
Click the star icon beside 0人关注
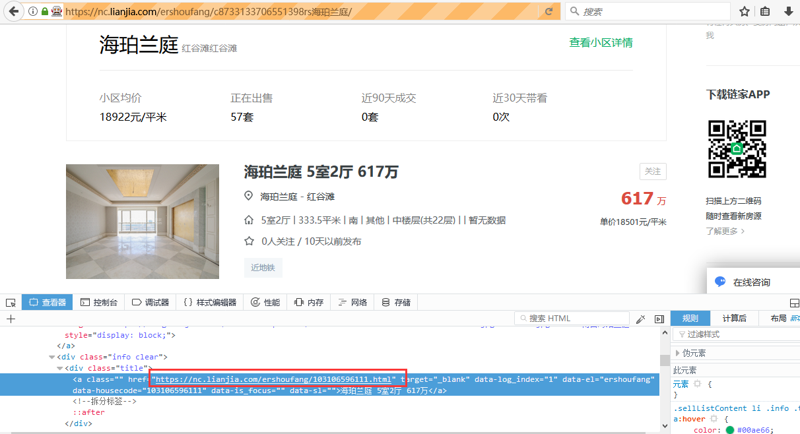pos(249,241)
